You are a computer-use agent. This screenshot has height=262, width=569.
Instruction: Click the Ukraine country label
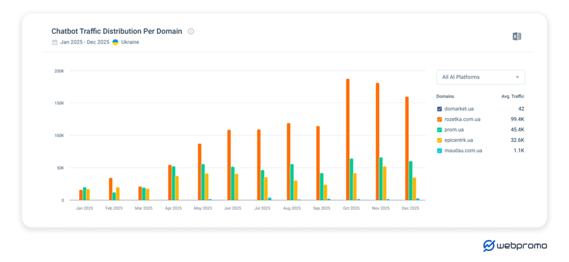(130, 42)
